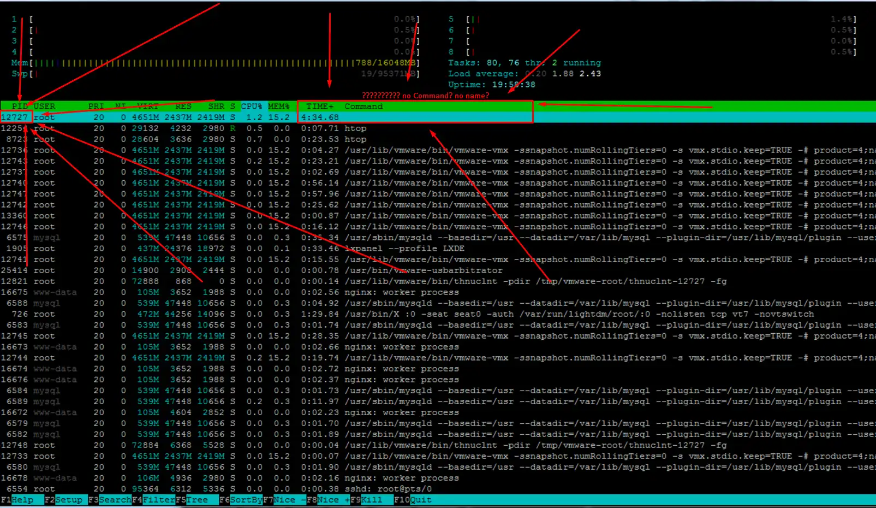
Task: Select vmware-vmx process PID 12745
Action: (x=438, y=336)
